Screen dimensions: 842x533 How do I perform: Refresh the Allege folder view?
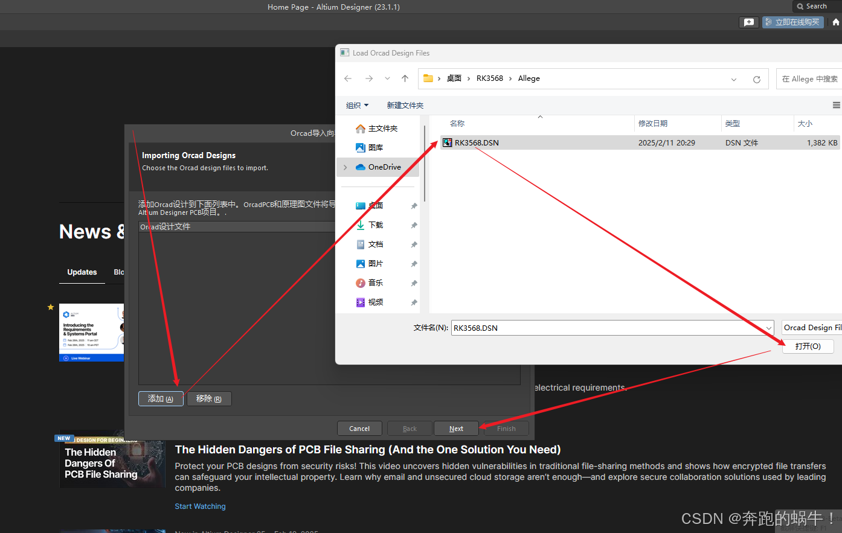pyautogui.click(x=757, y=79)
